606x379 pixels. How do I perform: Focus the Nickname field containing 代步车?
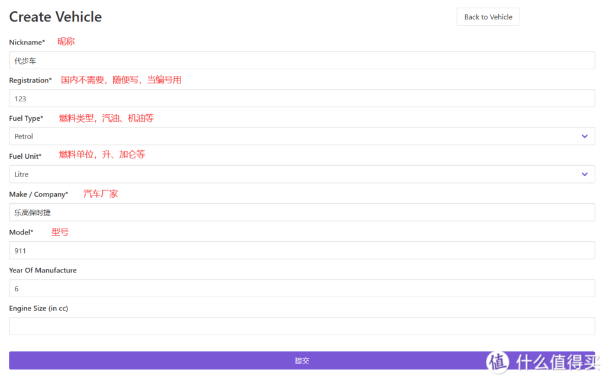click(x=302, y=60)
